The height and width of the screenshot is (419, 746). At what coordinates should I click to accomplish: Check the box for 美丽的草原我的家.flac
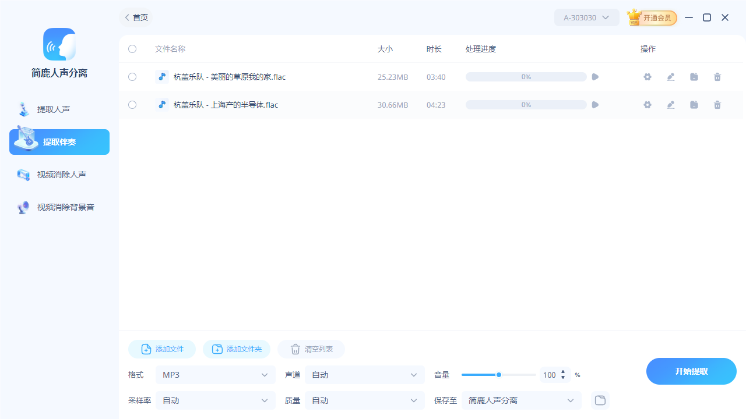coord(132,76)
